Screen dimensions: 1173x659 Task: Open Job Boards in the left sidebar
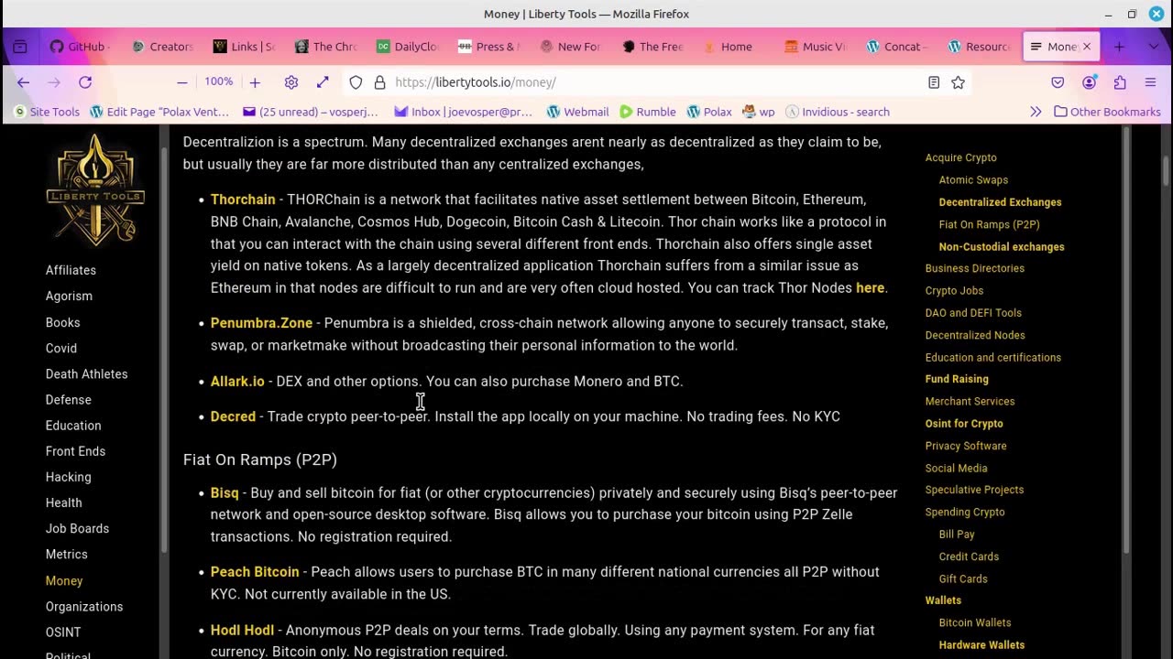point(77,528)
